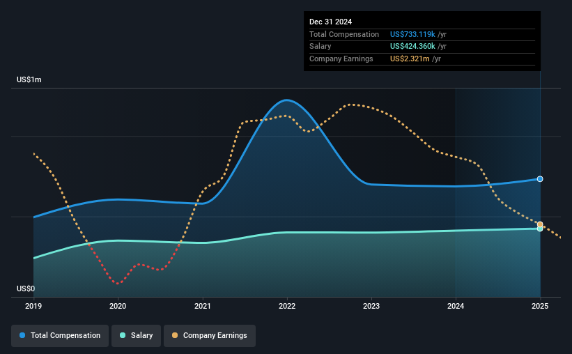Click the 2024 x-axis label
572x354 pixels.
click(x=456, y=306)
